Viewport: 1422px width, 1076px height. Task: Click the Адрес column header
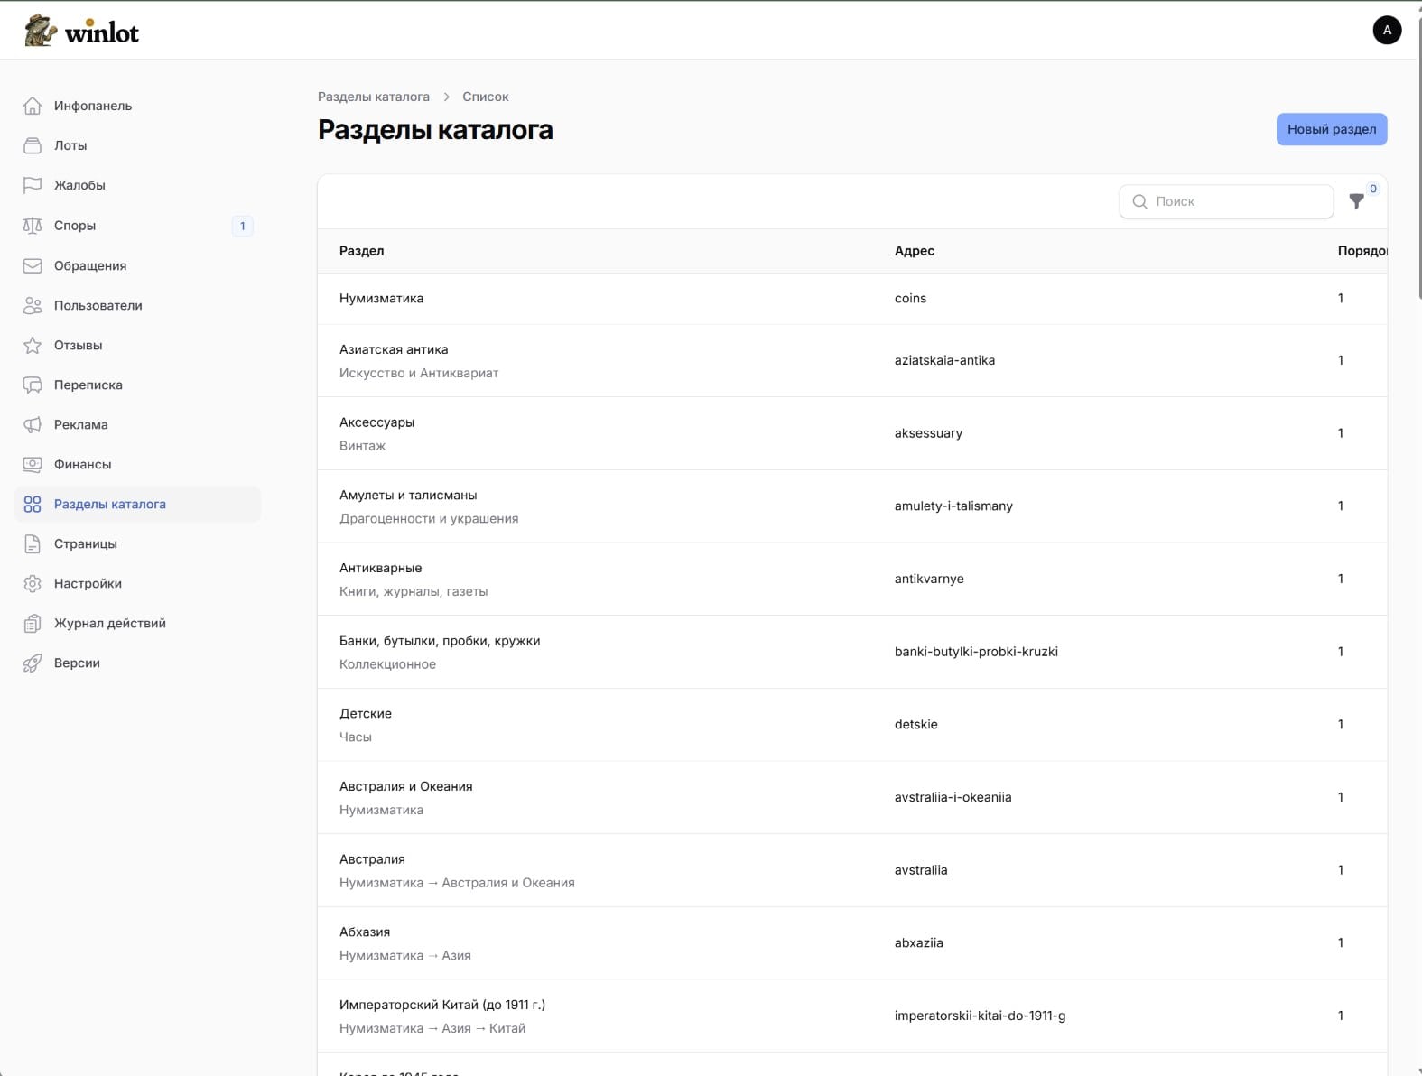click(x=915, y=251)
